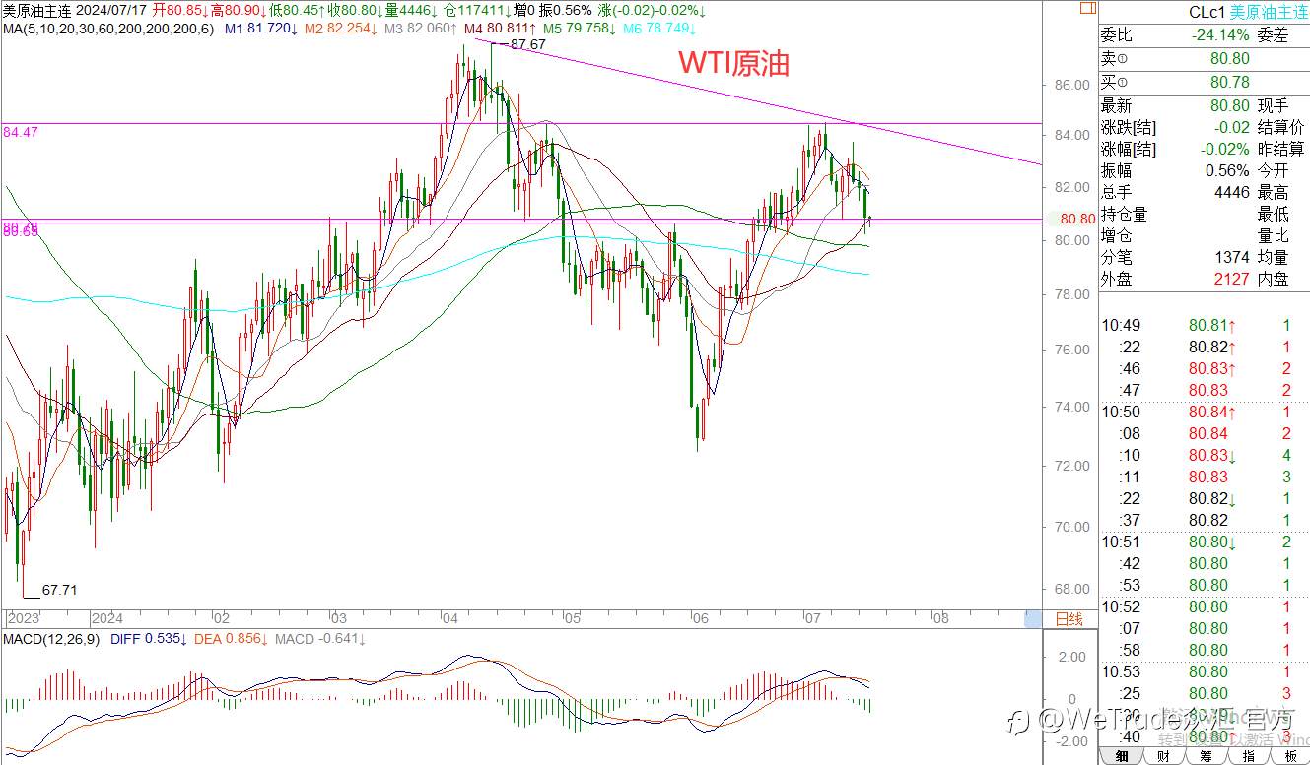Switch to the 筹 chip distribution tab

click(1207, 756)
